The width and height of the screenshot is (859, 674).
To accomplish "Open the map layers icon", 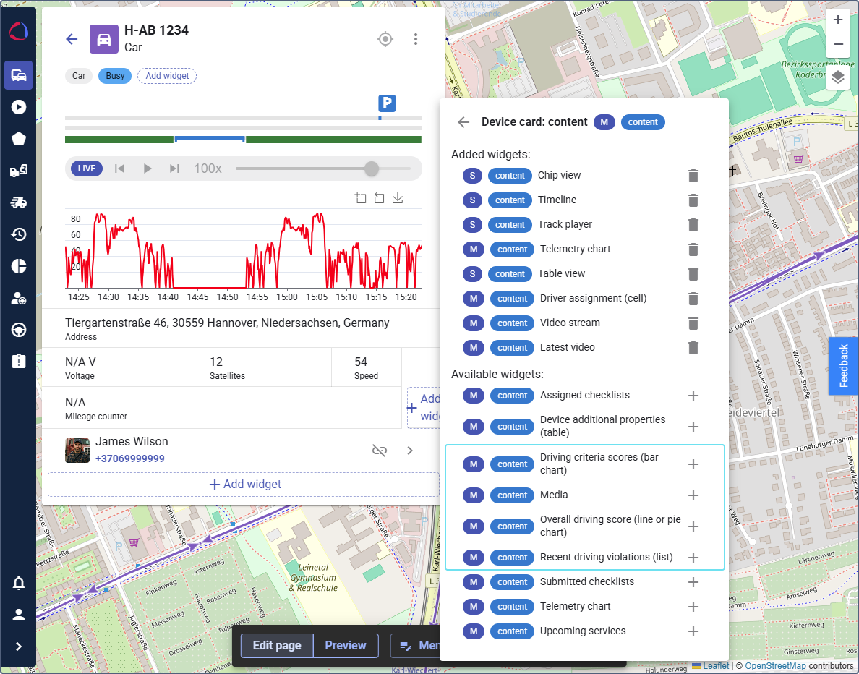I will click(x=838, y=77).
